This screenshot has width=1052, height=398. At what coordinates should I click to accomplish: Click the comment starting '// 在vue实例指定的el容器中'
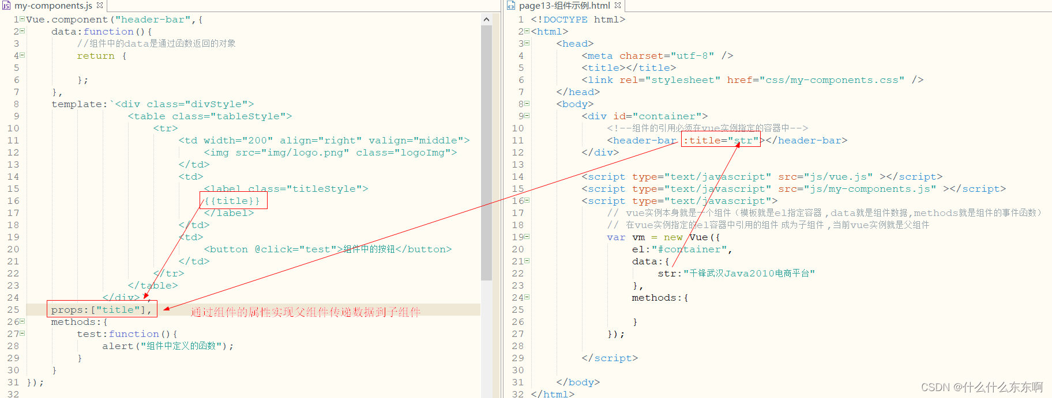[768, 225]
